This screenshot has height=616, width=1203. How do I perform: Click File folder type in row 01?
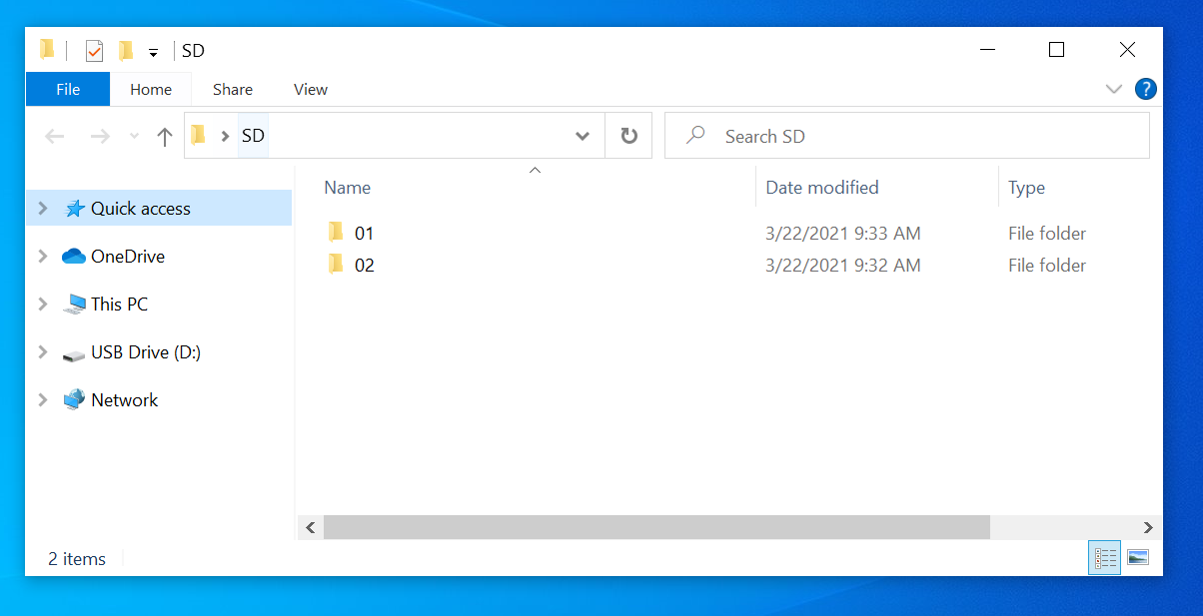1047,234
